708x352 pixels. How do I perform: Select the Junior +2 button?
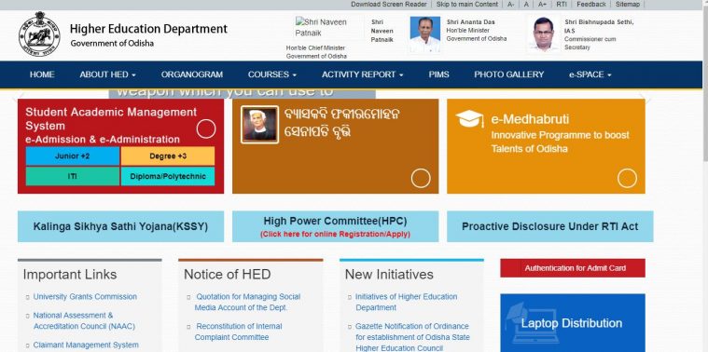point(72,156)
